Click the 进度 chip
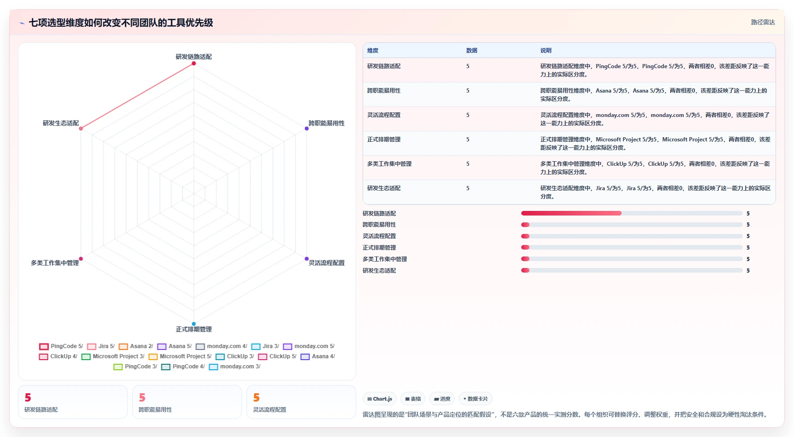794x437 pixels. [442, 399]
